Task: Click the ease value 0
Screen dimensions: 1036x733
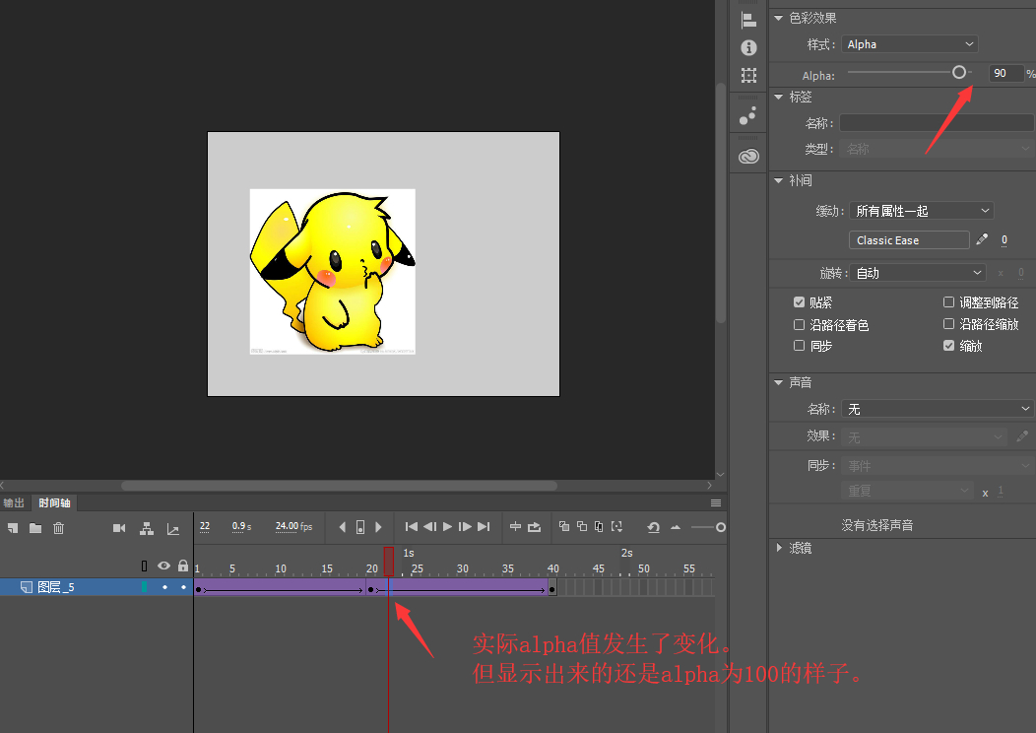Action: pyautogui.click(x=1004, y=240)
